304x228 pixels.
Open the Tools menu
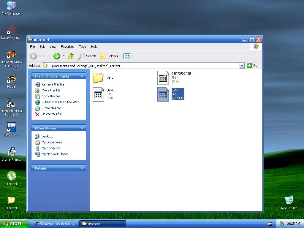pos(83,47)
